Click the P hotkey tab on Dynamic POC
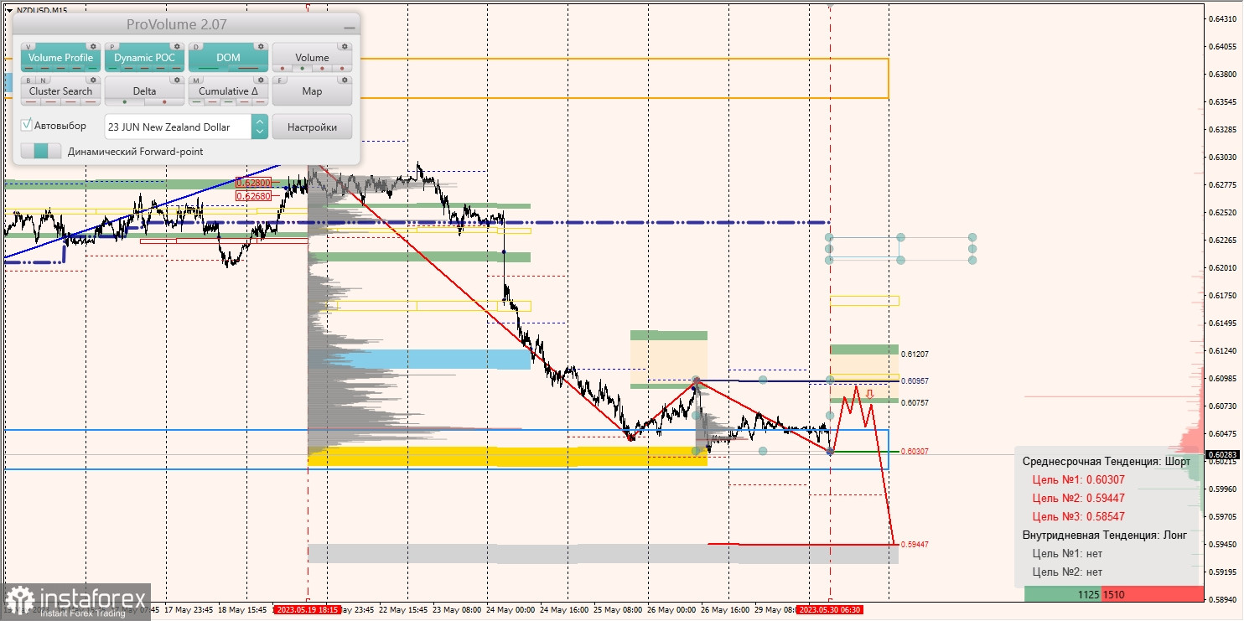Viewport: 1244px width, 621px height. [x=114, y=47]
